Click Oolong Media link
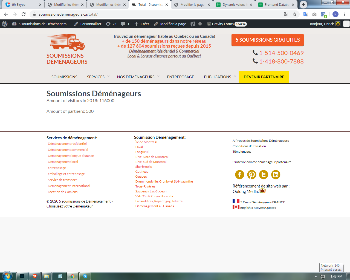 [245, 192]
